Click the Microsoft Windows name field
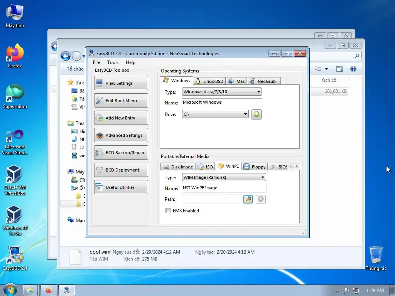395x296 pixels. (x=222, y=103)
